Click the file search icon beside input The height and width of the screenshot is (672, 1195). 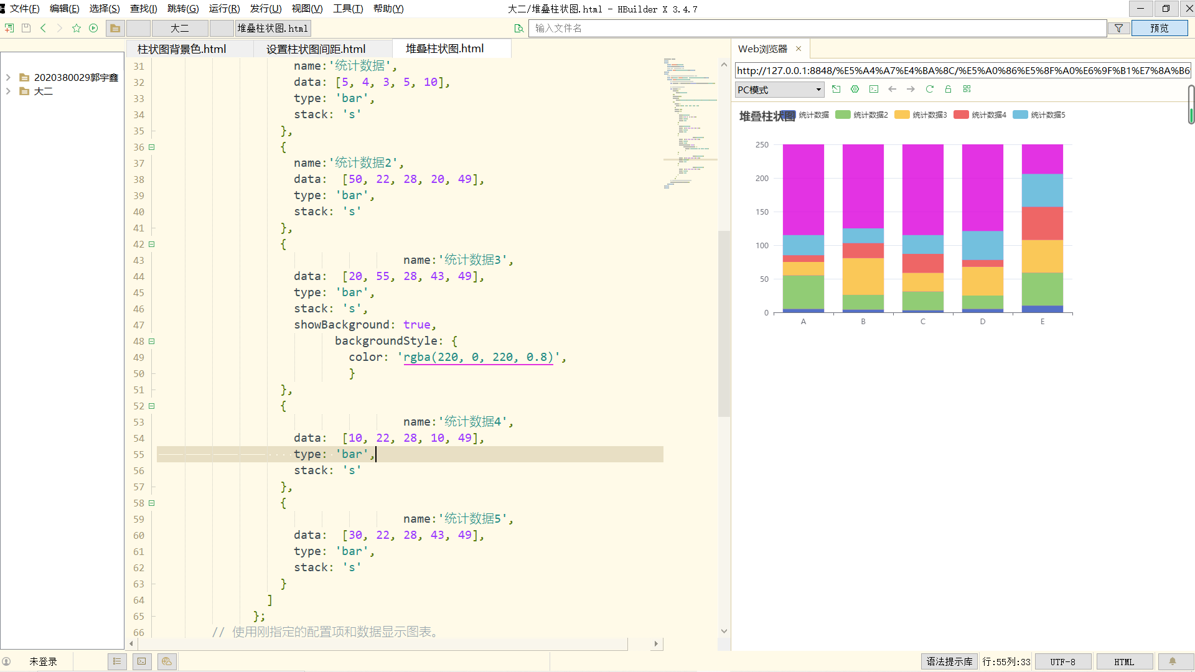coord(519,28)
